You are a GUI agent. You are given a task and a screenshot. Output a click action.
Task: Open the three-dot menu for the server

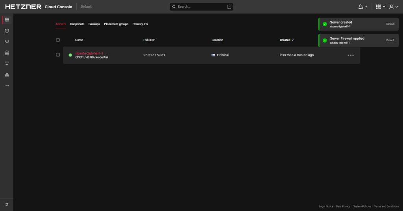tap(350, 55)
